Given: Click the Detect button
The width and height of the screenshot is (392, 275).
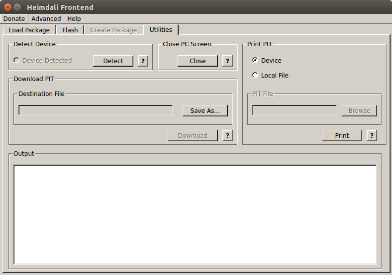Looking at the screenshot, I should (113, 61).
